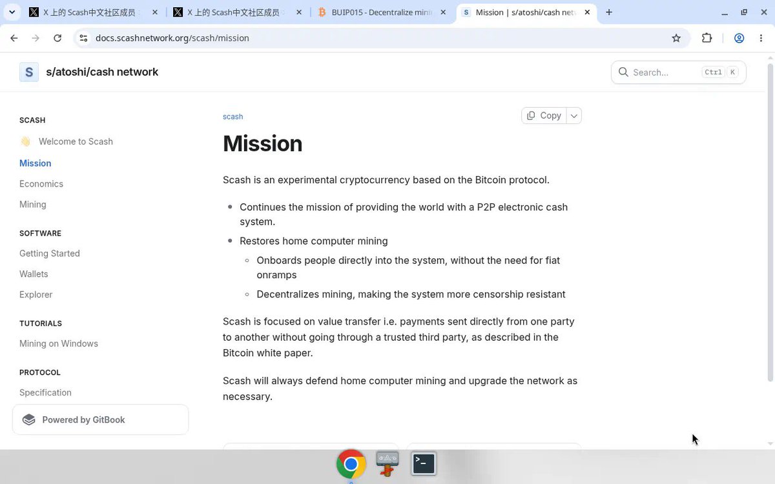Open the Specification page
775x484 pixels.
point(45,392)
